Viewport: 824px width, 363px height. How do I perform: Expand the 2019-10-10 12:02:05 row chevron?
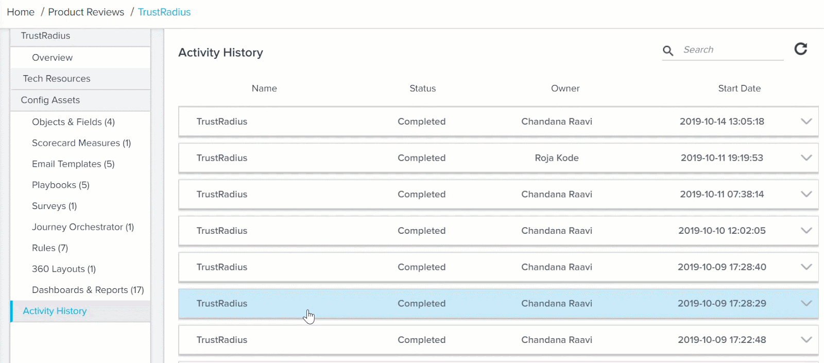coord(806,231)
